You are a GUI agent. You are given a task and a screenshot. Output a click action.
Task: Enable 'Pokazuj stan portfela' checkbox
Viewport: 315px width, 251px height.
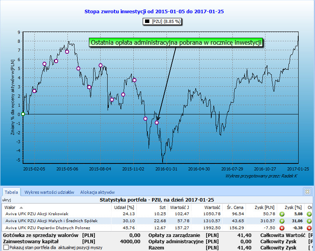coord(6,247)
